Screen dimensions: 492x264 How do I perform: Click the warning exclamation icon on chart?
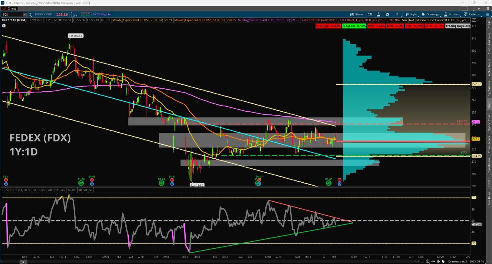click(4, 26)
